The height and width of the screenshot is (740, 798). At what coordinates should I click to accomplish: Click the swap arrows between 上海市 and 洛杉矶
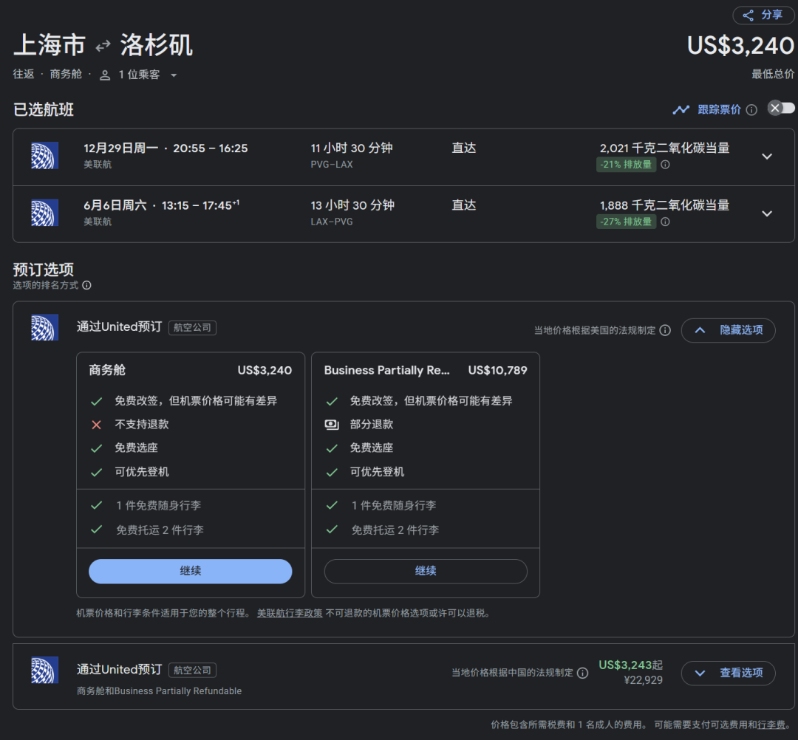[103, 46]
